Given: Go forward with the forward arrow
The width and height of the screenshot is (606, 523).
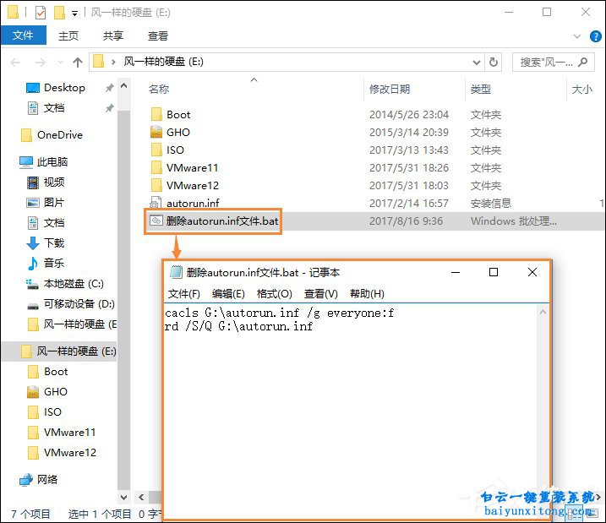Looking at the screenshot, I should [x=41, y=63].
